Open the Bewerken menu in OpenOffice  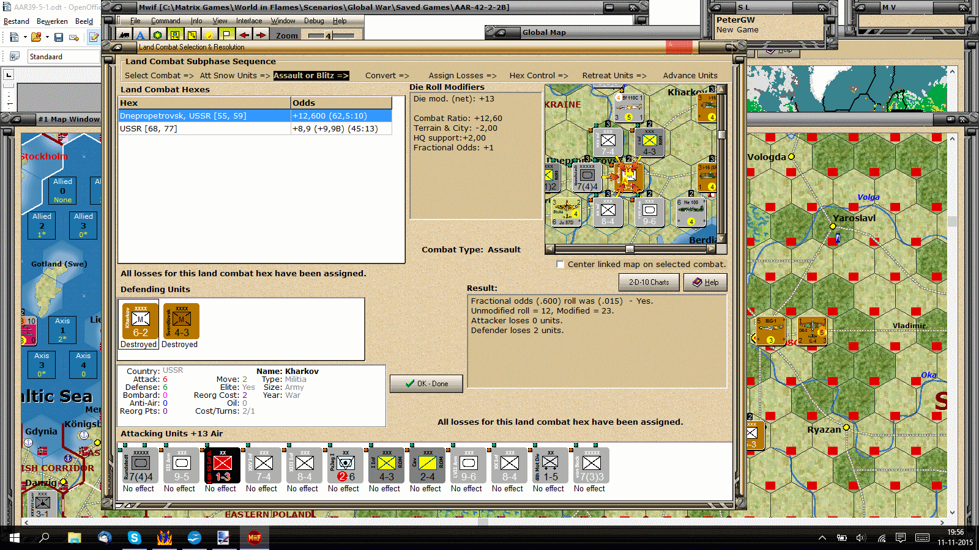pos(52,21)
